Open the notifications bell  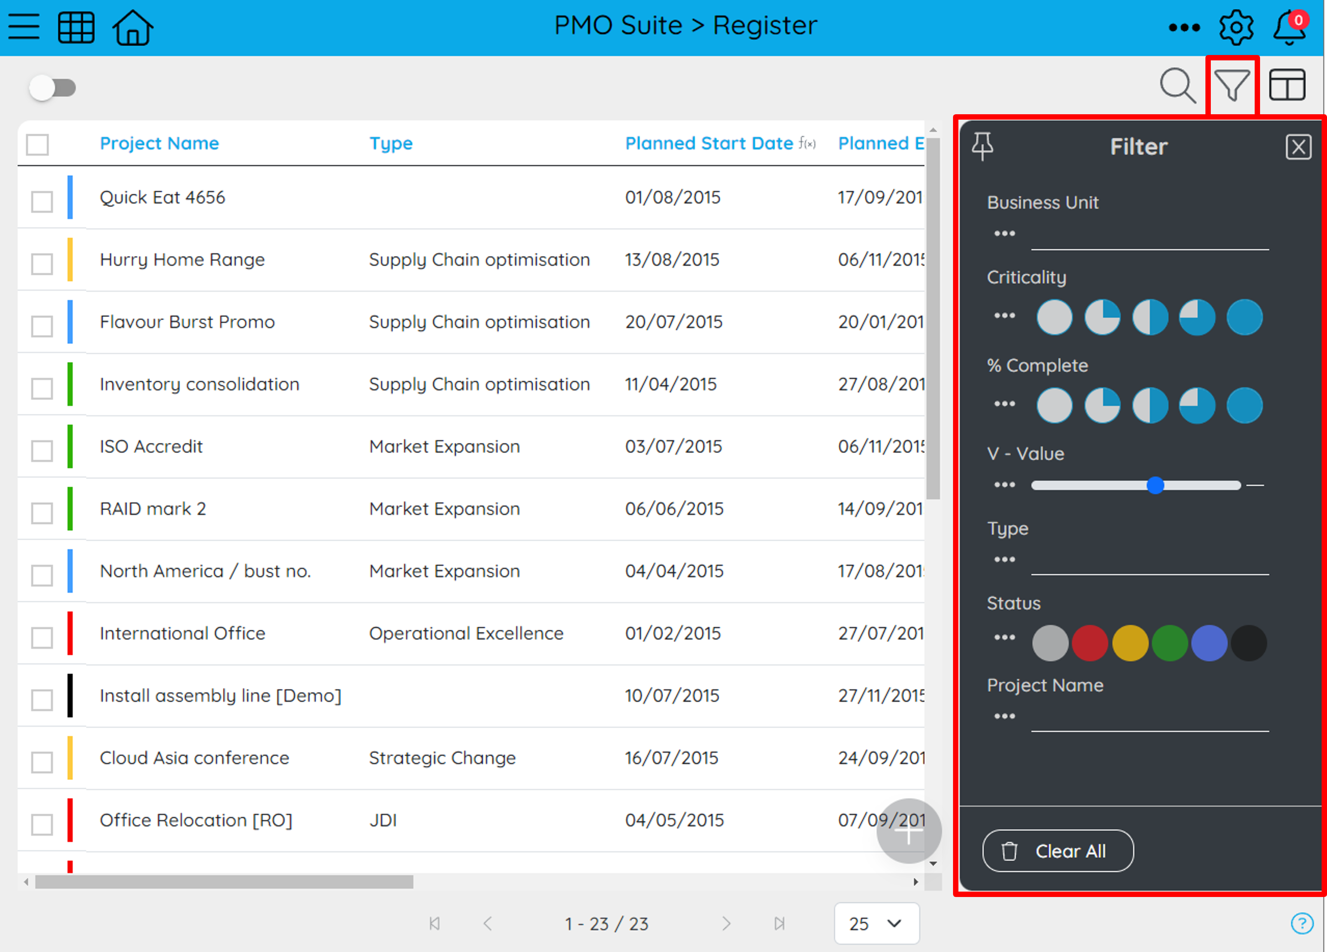1290,27
